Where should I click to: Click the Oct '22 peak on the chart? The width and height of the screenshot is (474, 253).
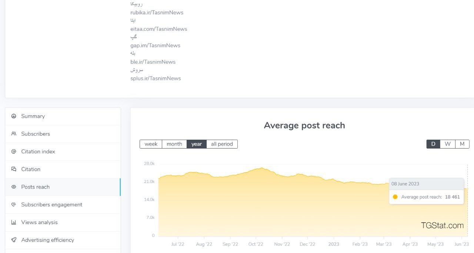click(261, 168)
